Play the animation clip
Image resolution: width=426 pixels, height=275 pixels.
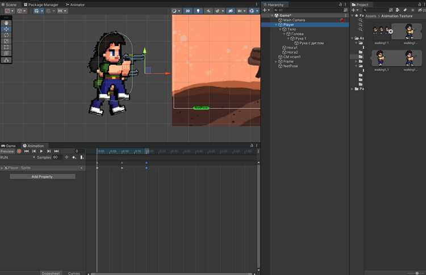click(x=41, y=151)
